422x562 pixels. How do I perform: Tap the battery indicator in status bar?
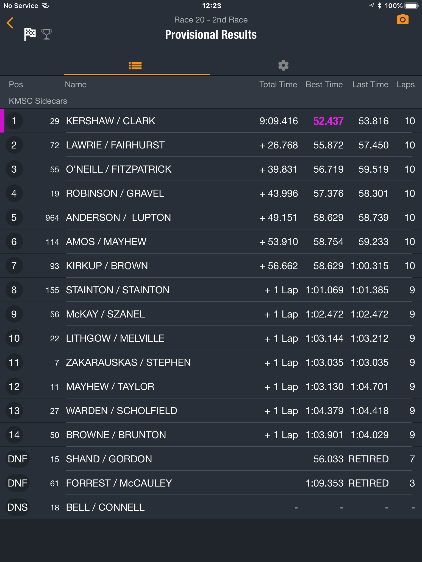tap(412, 6)
